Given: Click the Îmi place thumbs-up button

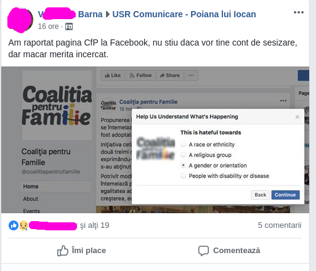Looking at the screenshot, I should click(81, 251).
